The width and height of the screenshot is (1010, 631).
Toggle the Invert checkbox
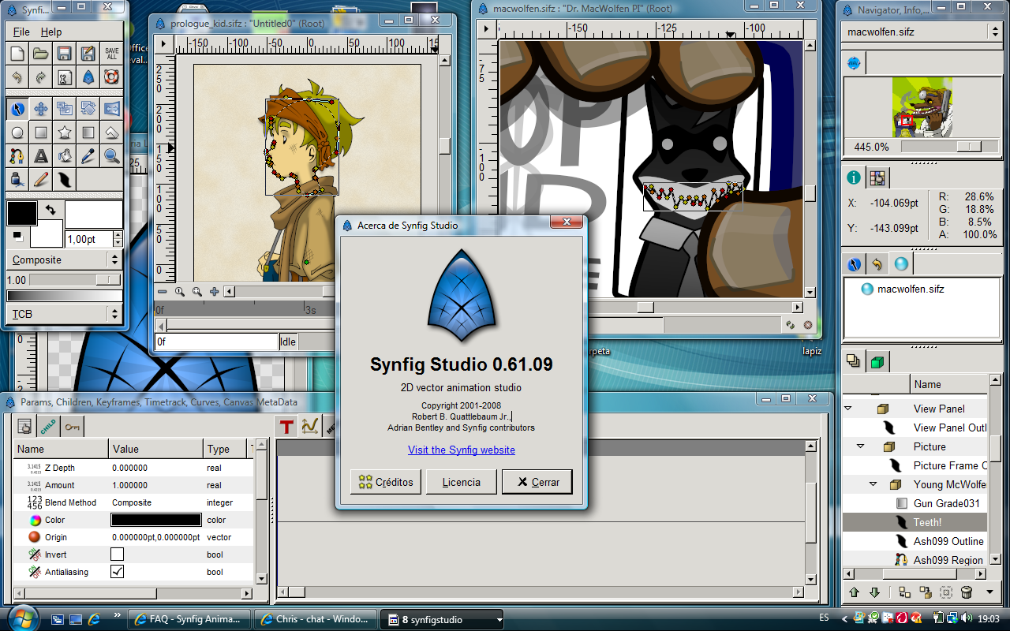117,554
